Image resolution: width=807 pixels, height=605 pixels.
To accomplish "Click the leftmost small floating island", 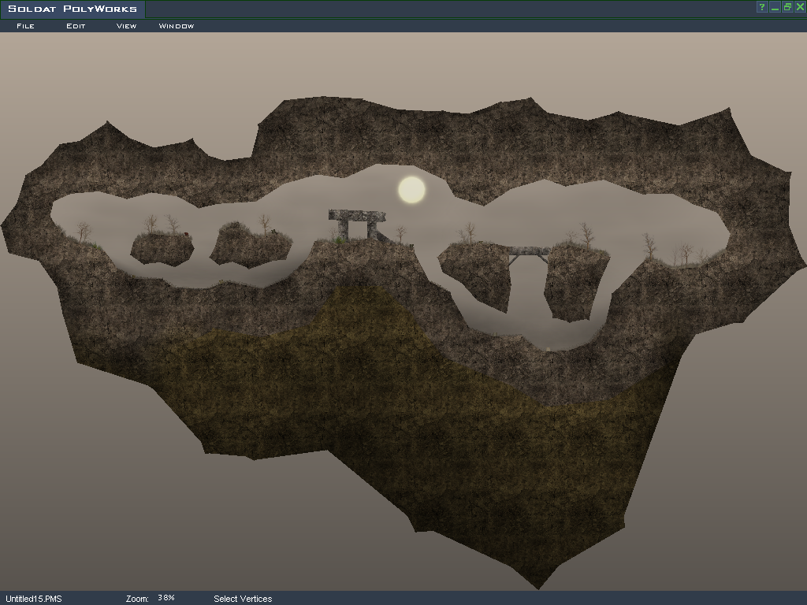I will pyautogui.click(x=162, y=248).
